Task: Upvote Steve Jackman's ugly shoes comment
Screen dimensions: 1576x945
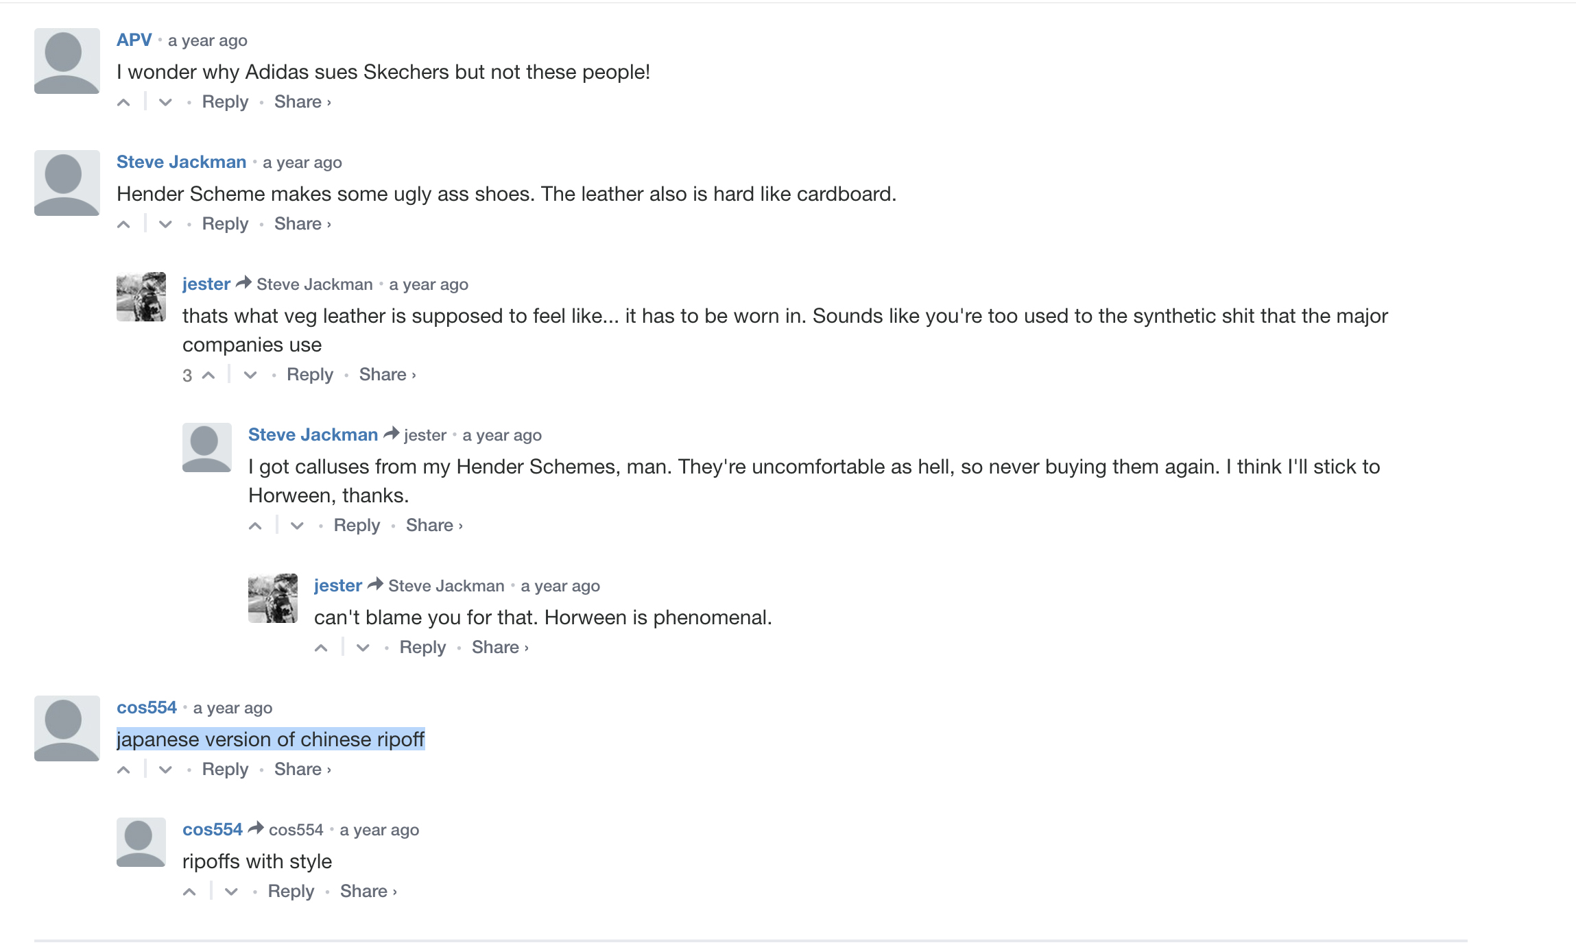Action: (124, 225)
